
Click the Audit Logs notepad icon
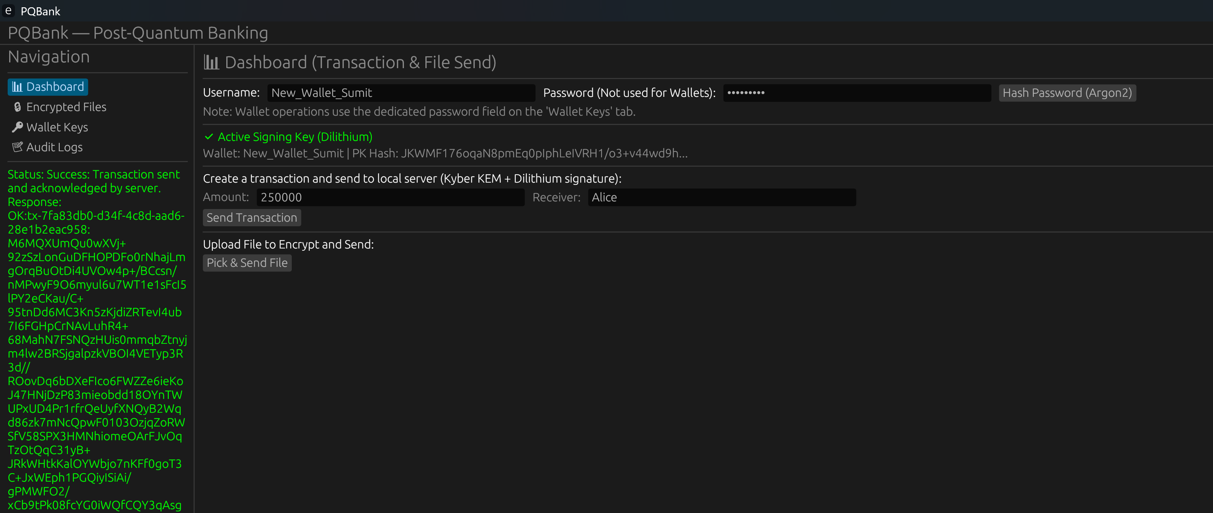[18, 147]
